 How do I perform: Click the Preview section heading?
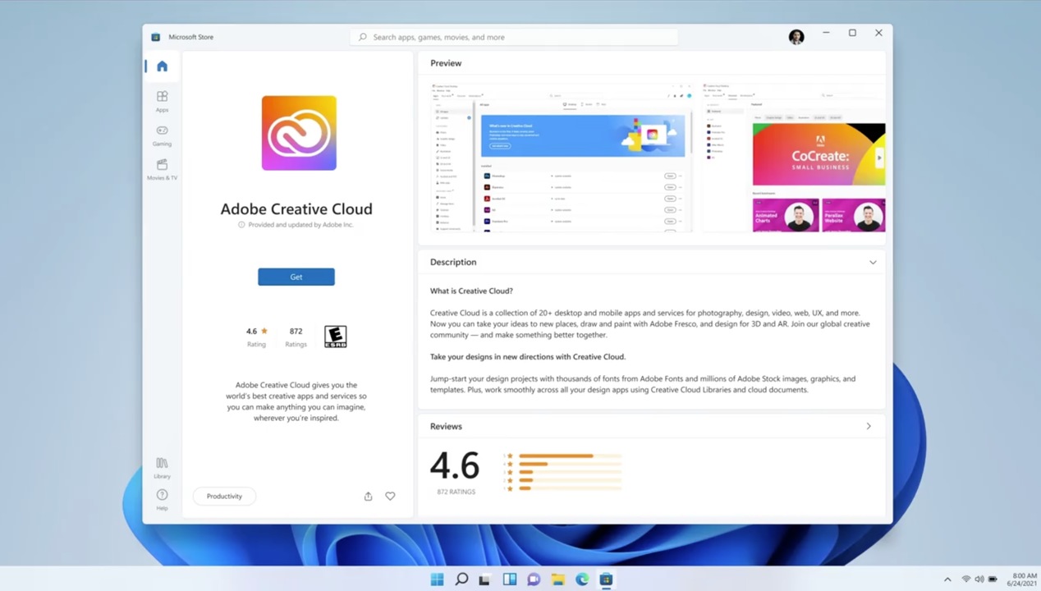pos(446,63)
